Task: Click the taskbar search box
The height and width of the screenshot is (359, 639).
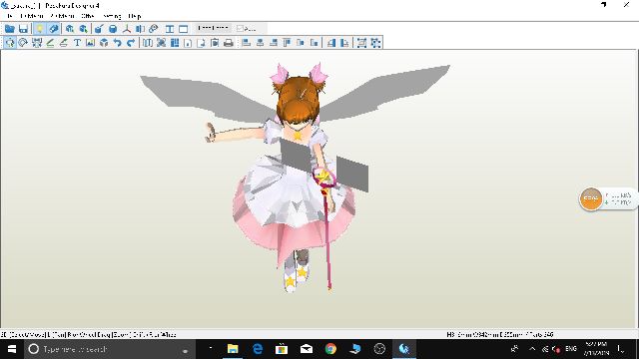Action: coord(110,349)
